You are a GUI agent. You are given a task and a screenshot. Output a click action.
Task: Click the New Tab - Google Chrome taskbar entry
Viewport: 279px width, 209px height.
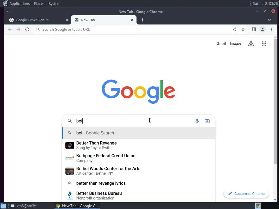(x=77, y=206)
